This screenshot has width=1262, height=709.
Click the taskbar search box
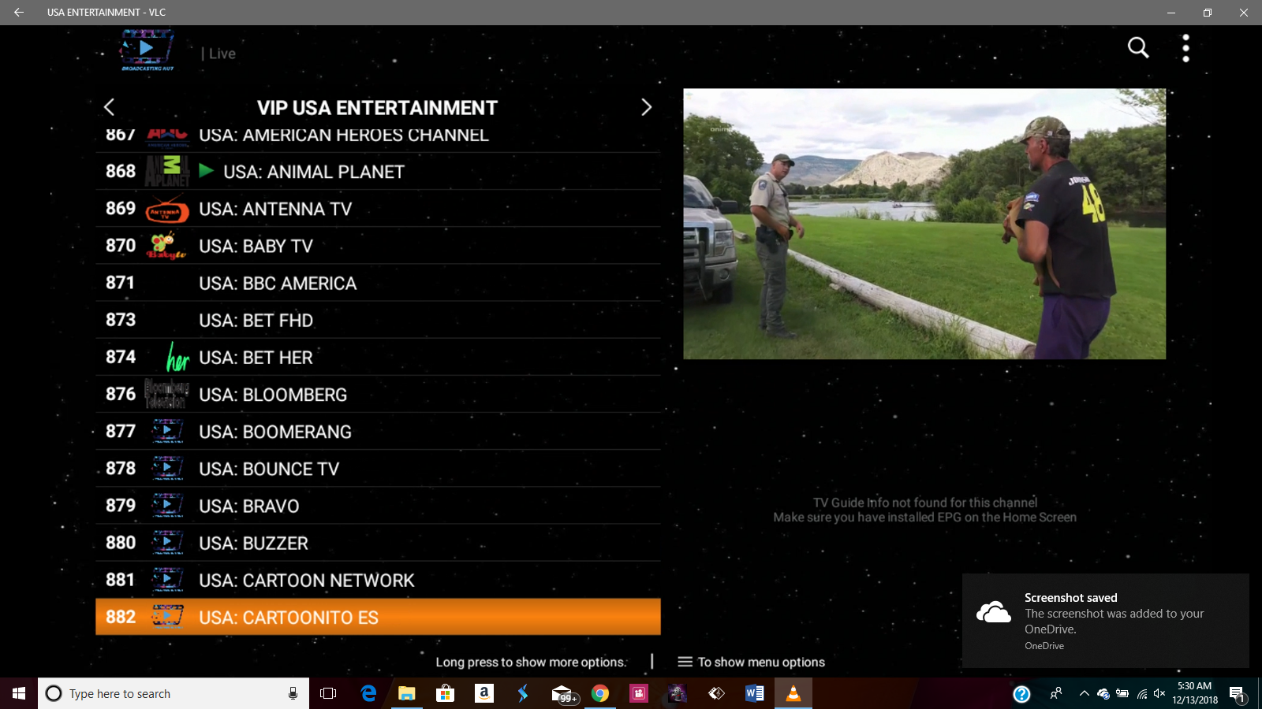tap(174, 693)
